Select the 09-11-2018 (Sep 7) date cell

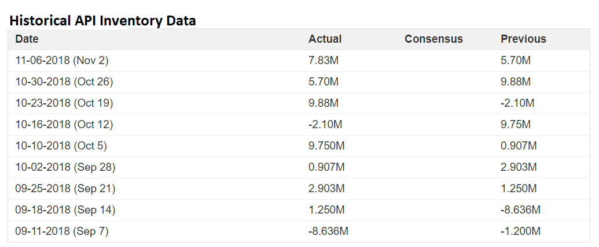pyautogui.click(x=62, y=231)
